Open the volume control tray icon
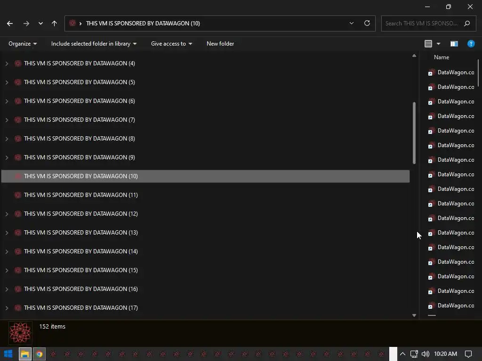 coord(426,354)
